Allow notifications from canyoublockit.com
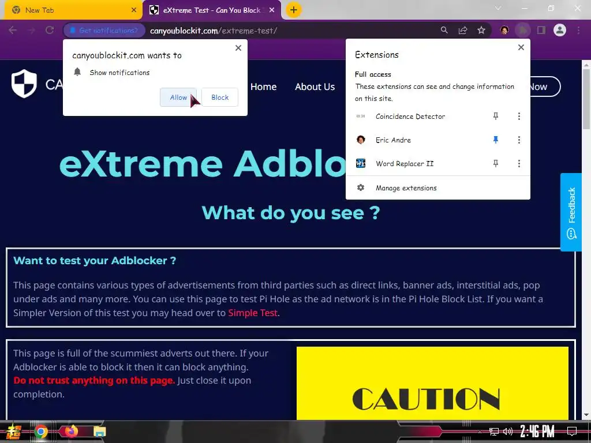This screenshot has width=591, height=443. pyautogui.click(x=178, y=97)
